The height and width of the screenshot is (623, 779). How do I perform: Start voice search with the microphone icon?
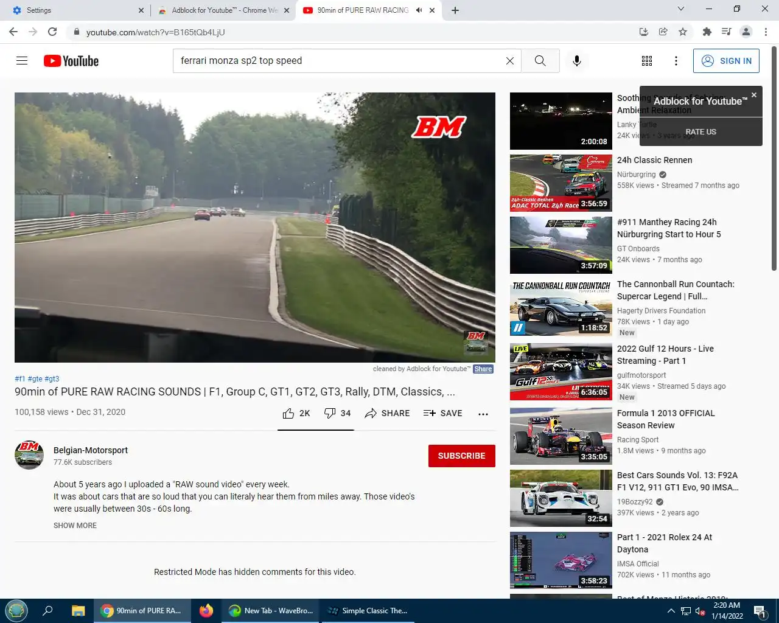tap(577, 61)
